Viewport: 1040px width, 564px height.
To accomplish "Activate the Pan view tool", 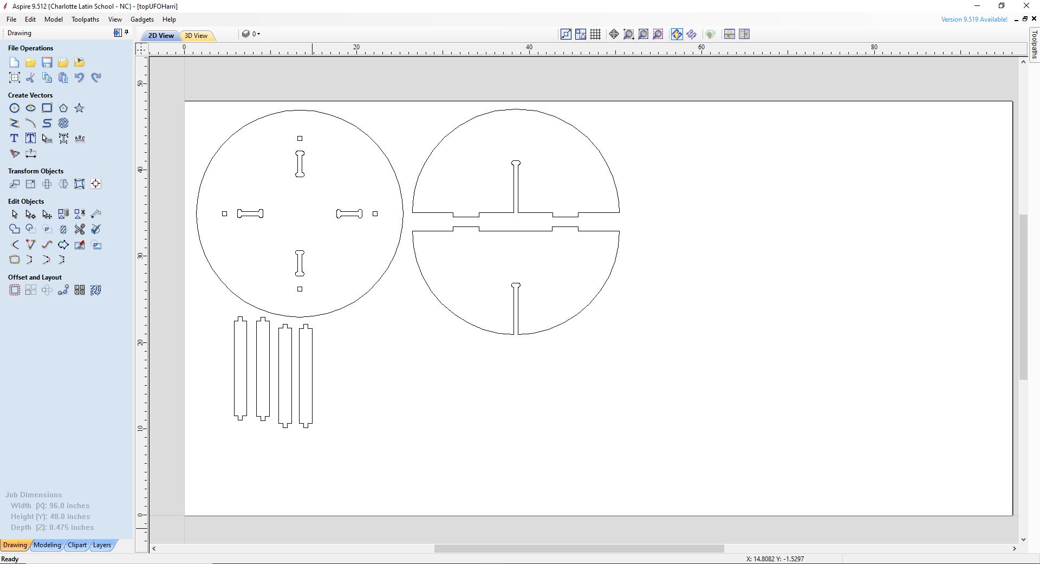I will [x=614, y=34].
